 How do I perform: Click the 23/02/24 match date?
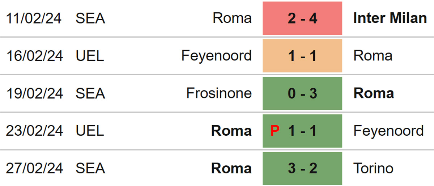coord(34,131)
